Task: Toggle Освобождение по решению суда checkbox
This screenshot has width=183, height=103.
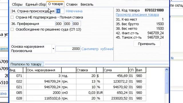Action: (x=12, y=29)
